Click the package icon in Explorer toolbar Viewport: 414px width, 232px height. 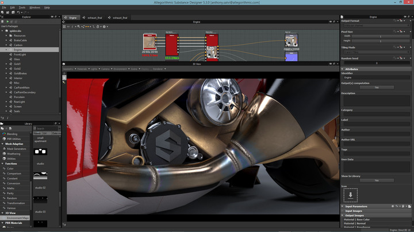pos(2,22)
